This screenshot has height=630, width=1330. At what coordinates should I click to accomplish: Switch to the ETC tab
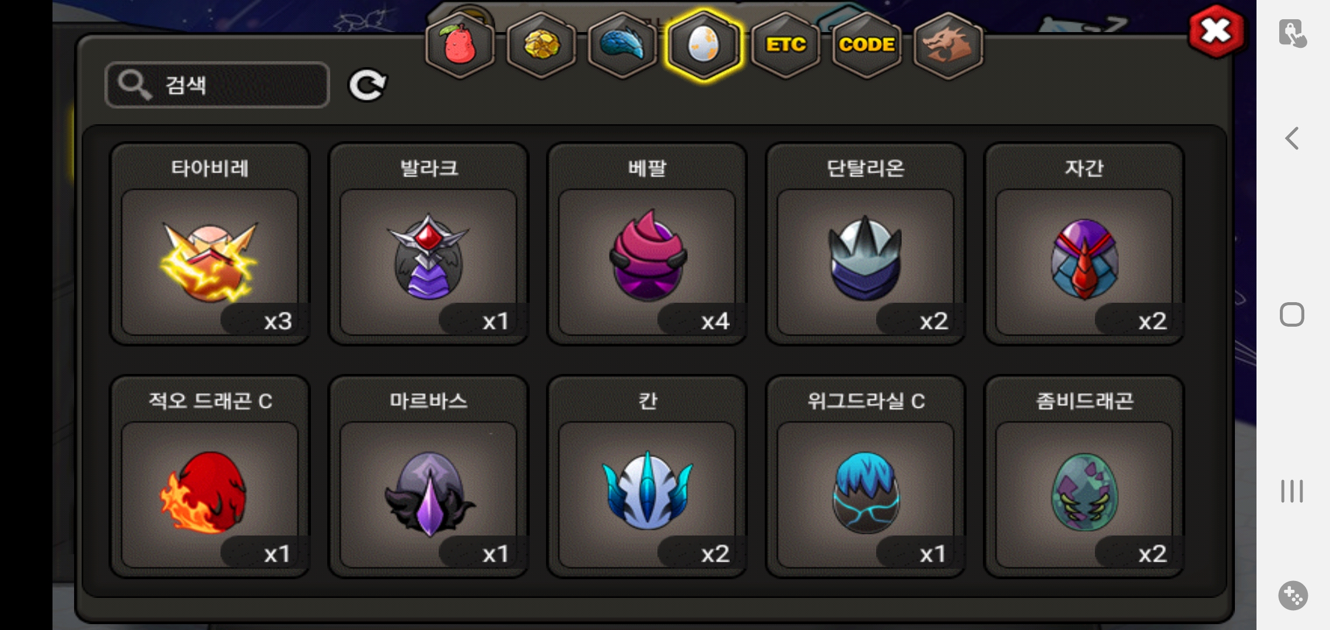[x=786, y=45]
